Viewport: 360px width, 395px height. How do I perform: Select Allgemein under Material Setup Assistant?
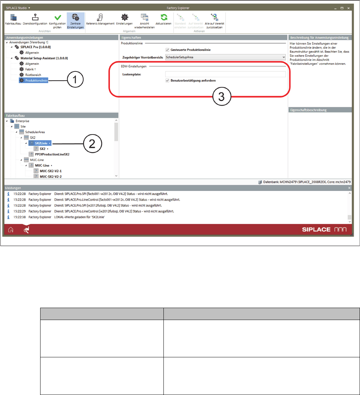[32, 64]
